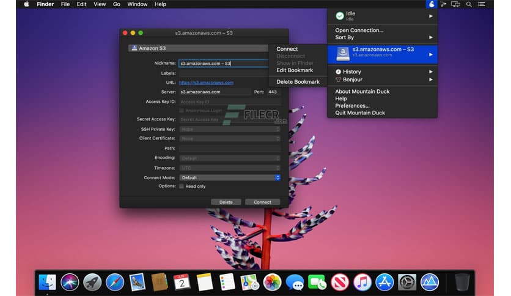The image size is (511, 296).
Task: Tick the Read only option checkbox
Action: (x=182, y=186)
